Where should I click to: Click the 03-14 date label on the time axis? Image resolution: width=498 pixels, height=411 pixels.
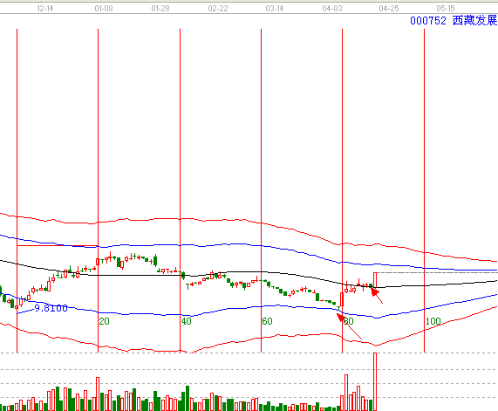(x=275, y=9)
